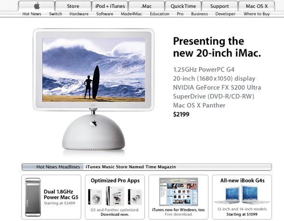The height and width of the screenshot is (221, 284).
Task: Click the Pro Apps software boxes image
Action: pos(115,196)
